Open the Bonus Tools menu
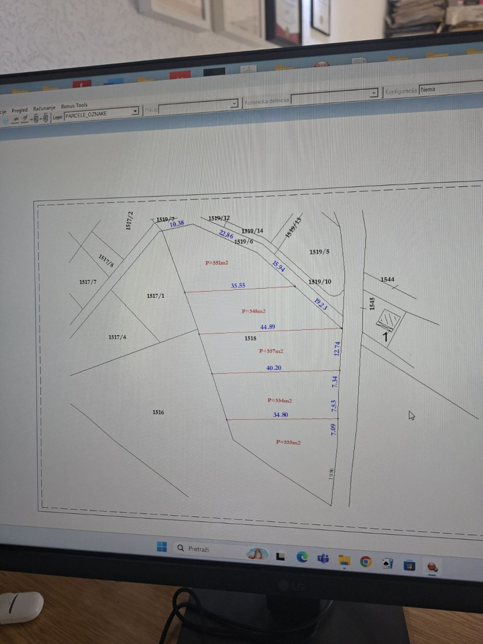Image resolution: width=483 pixels, height=644 pixels. (x=74, y=106)
